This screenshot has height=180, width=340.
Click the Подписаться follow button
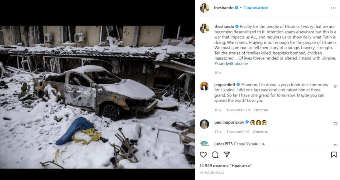pos(256,8)
